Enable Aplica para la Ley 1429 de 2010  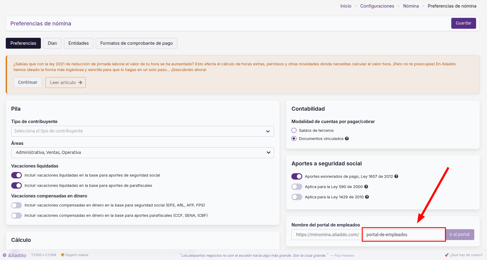tap(297, 197)
